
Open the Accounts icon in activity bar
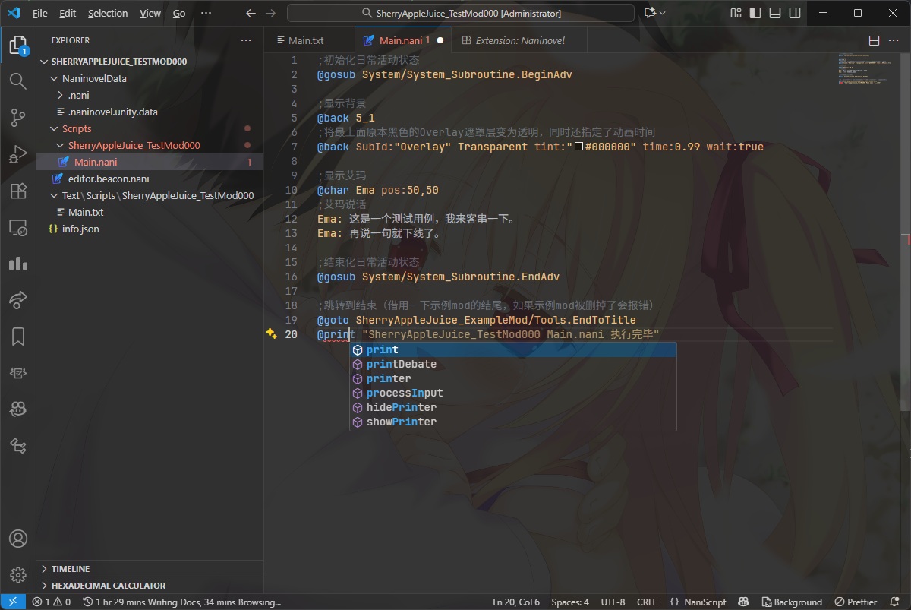(x=17, y=539)
